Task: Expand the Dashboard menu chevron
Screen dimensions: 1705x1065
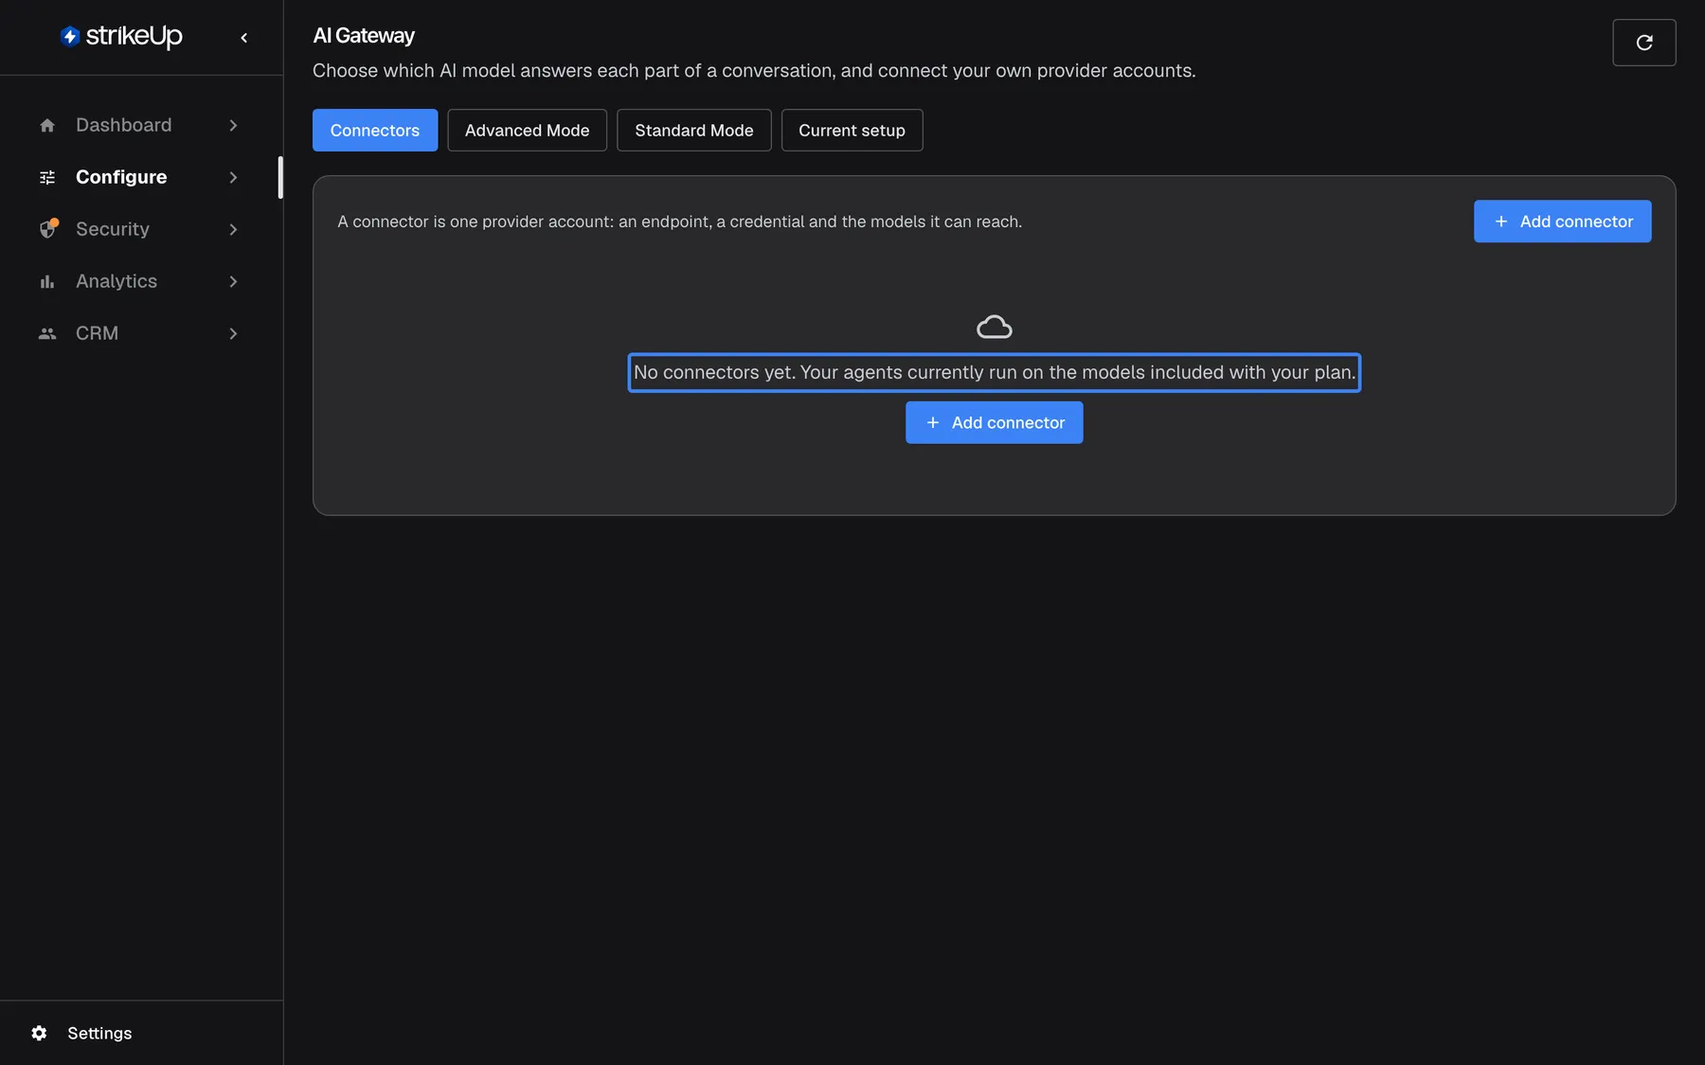Action: click(233, 125)
